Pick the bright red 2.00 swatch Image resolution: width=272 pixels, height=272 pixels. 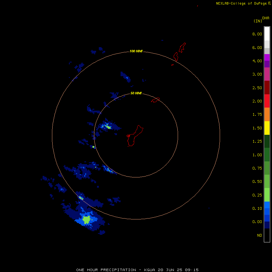[x=267, y=101]
